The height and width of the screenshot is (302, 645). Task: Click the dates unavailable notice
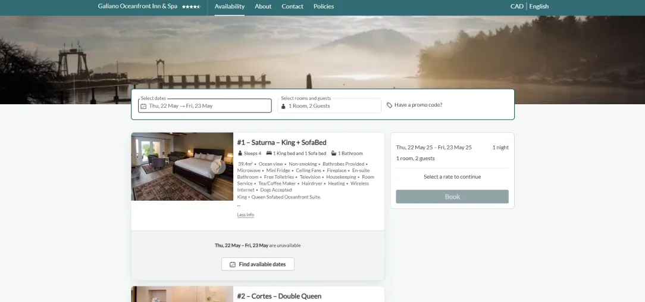(258, 245)
